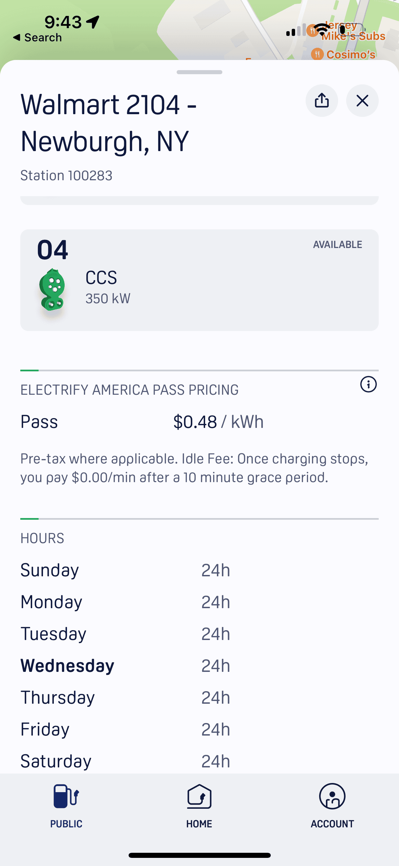399x866 pixels.
Task: Tap Wednesday hours row
Action: coord(125,666)
